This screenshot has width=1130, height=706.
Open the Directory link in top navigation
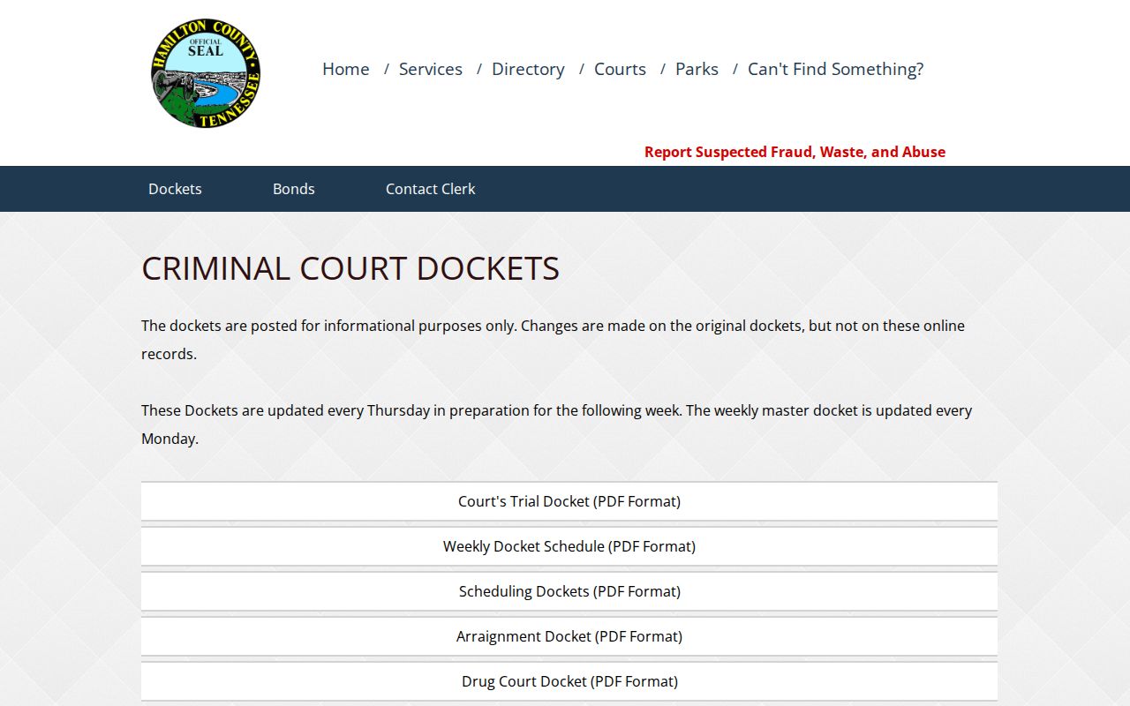point(528,69)
